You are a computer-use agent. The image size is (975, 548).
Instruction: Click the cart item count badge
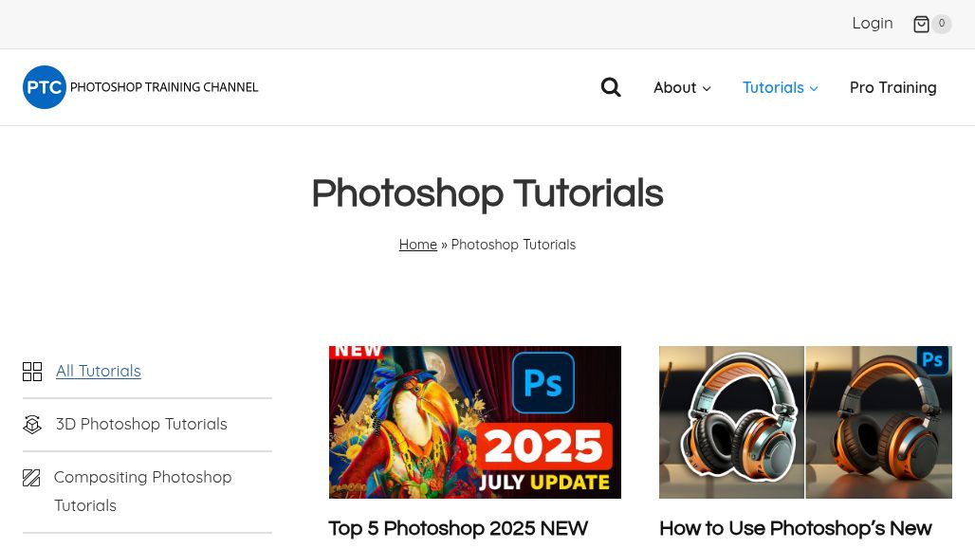coord(942,24)
